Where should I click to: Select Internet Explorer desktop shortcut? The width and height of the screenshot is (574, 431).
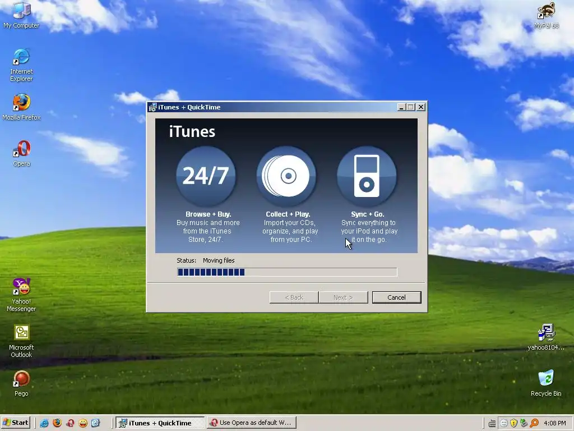pyautogui.click(x=21, y=65)
